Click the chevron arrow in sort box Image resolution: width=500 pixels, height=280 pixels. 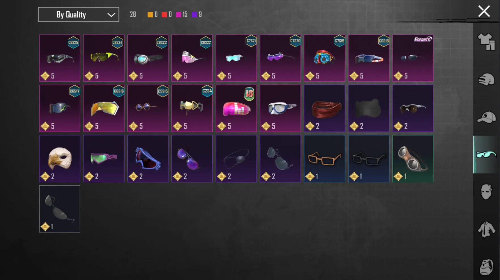tap(111, 15)
